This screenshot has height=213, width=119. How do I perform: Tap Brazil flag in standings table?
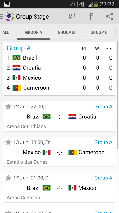[16, 58]
